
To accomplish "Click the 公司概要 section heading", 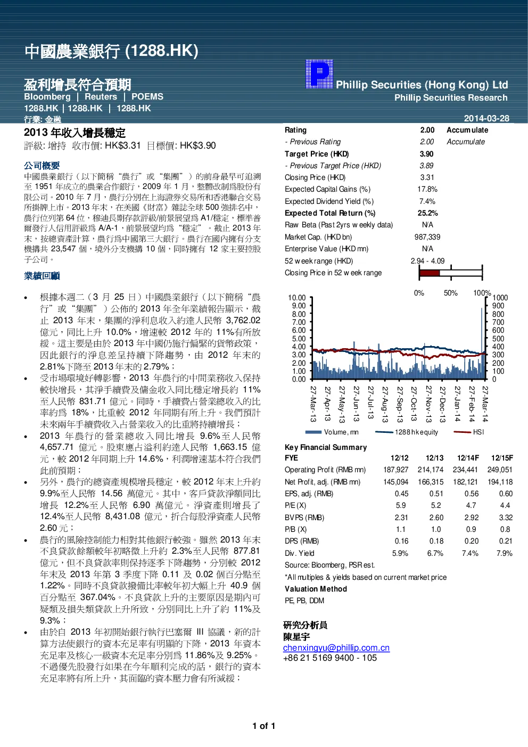I will 42,166.
